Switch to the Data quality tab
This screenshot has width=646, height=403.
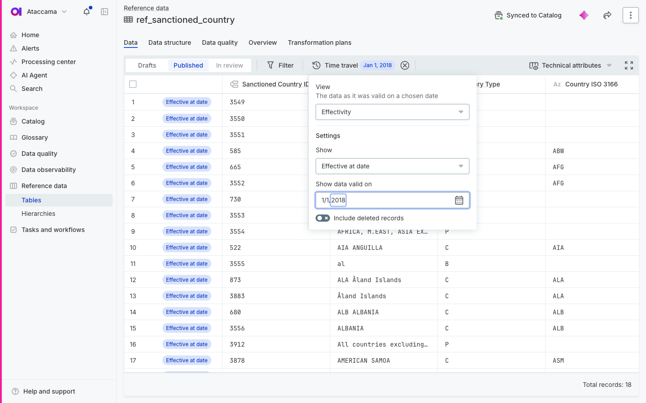pos(220,43)
